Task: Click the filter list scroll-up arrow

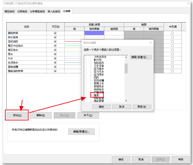Action: pos(126,57)
